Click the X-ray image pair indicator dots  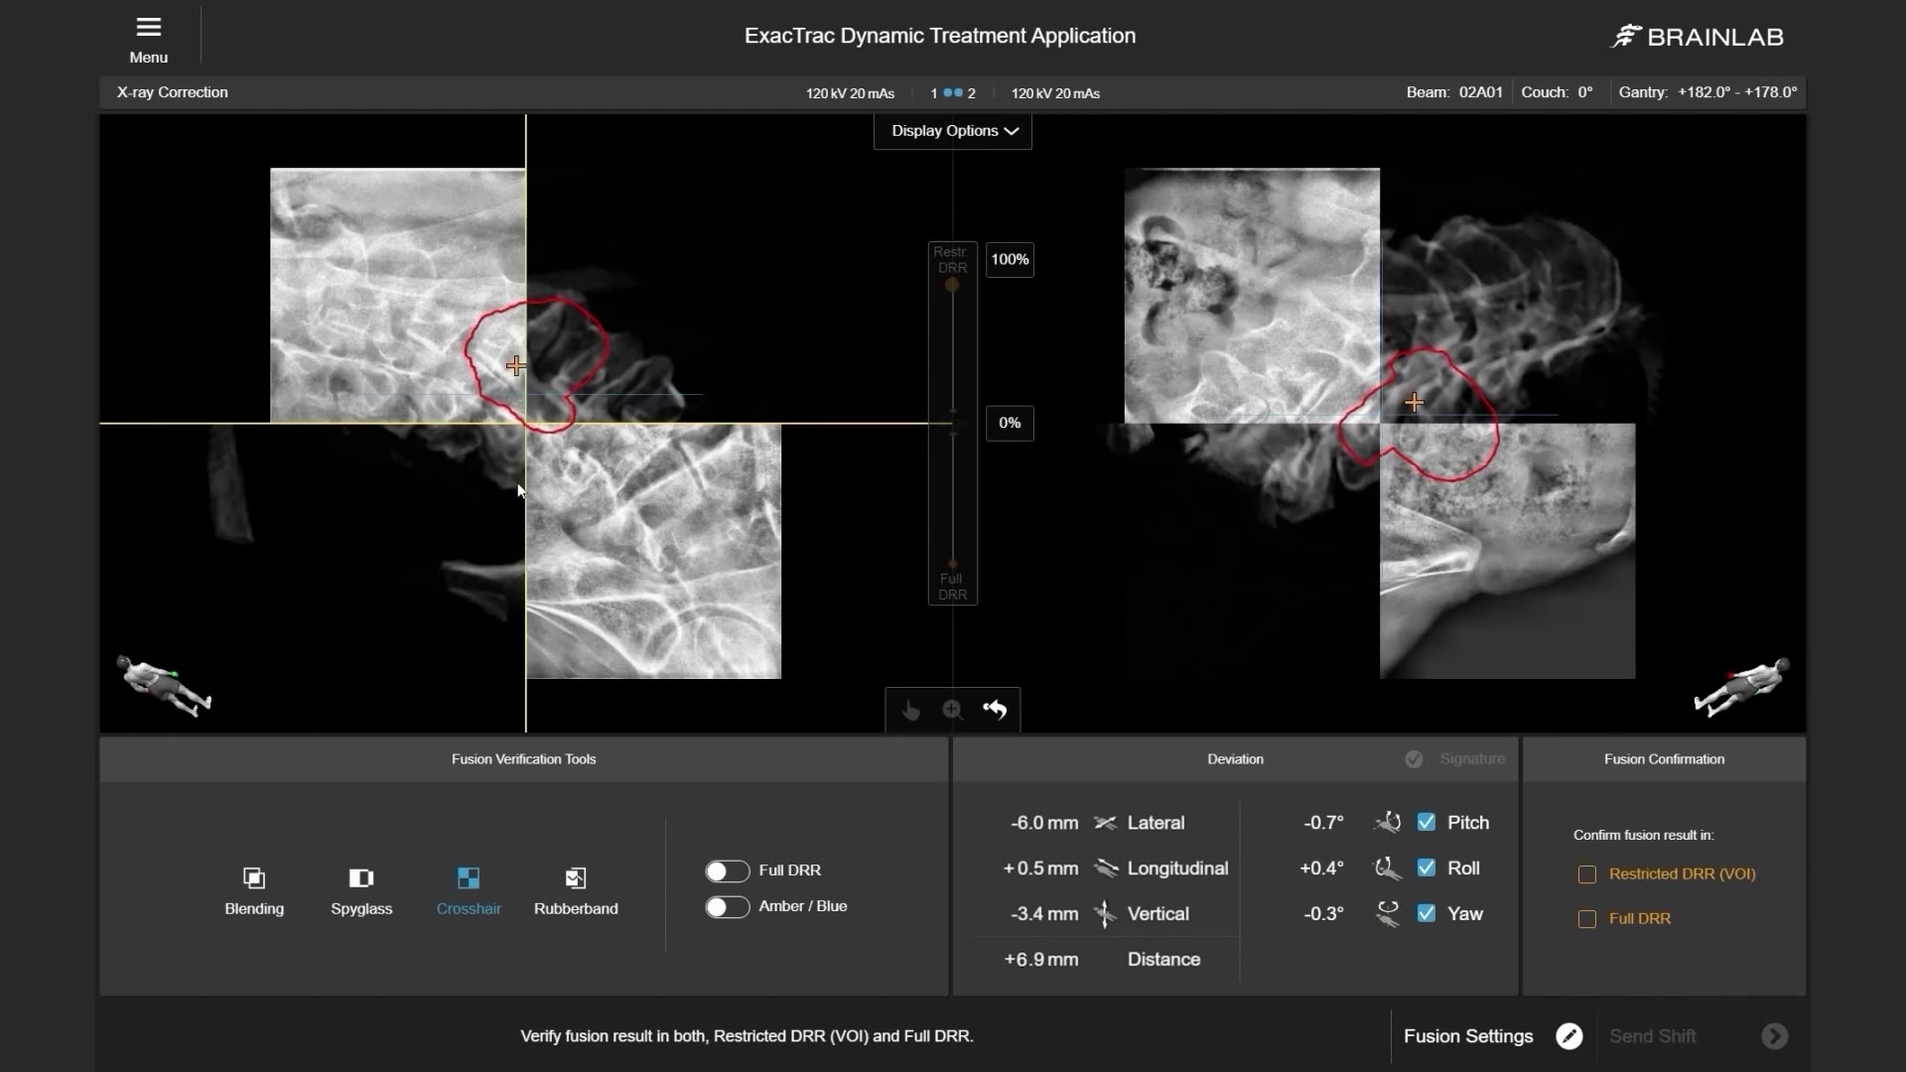click(x=953, y=92)
